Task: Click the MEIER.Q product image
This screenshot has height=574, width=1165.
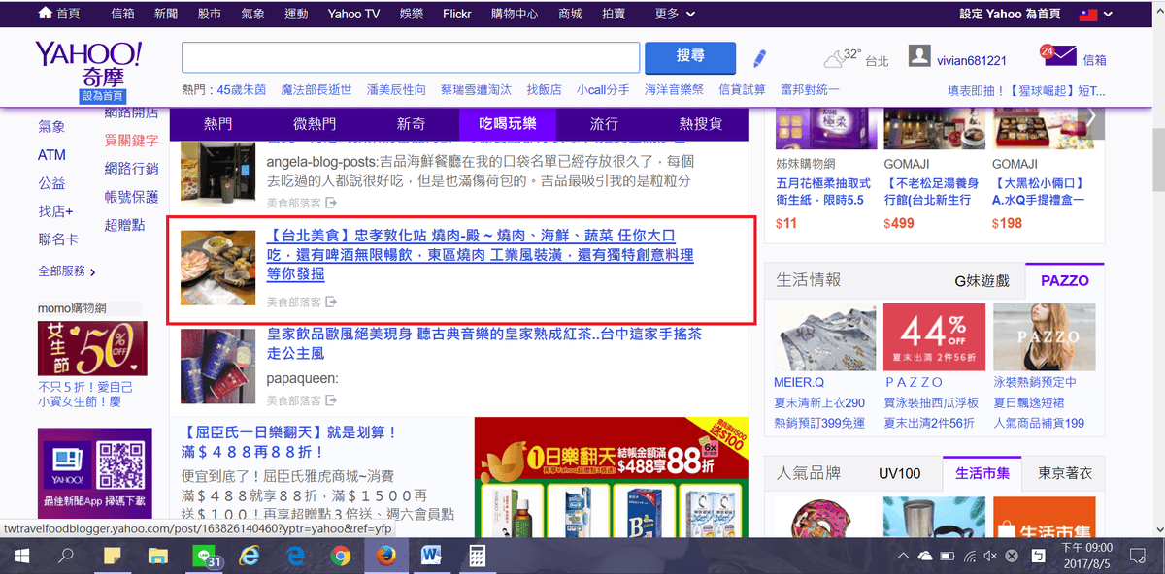Action: [824, 337]
